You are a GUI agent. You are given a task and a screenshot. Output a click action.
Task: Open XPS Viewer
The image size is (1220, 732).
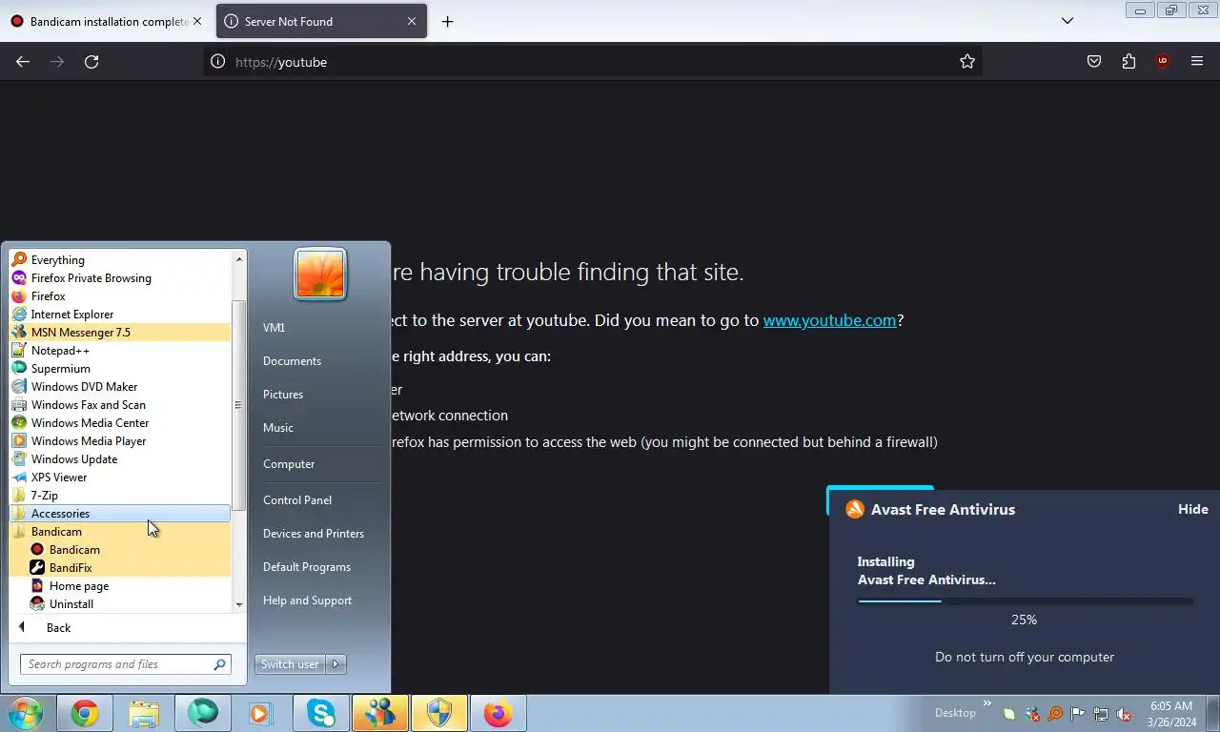click(x=119, y=478)
